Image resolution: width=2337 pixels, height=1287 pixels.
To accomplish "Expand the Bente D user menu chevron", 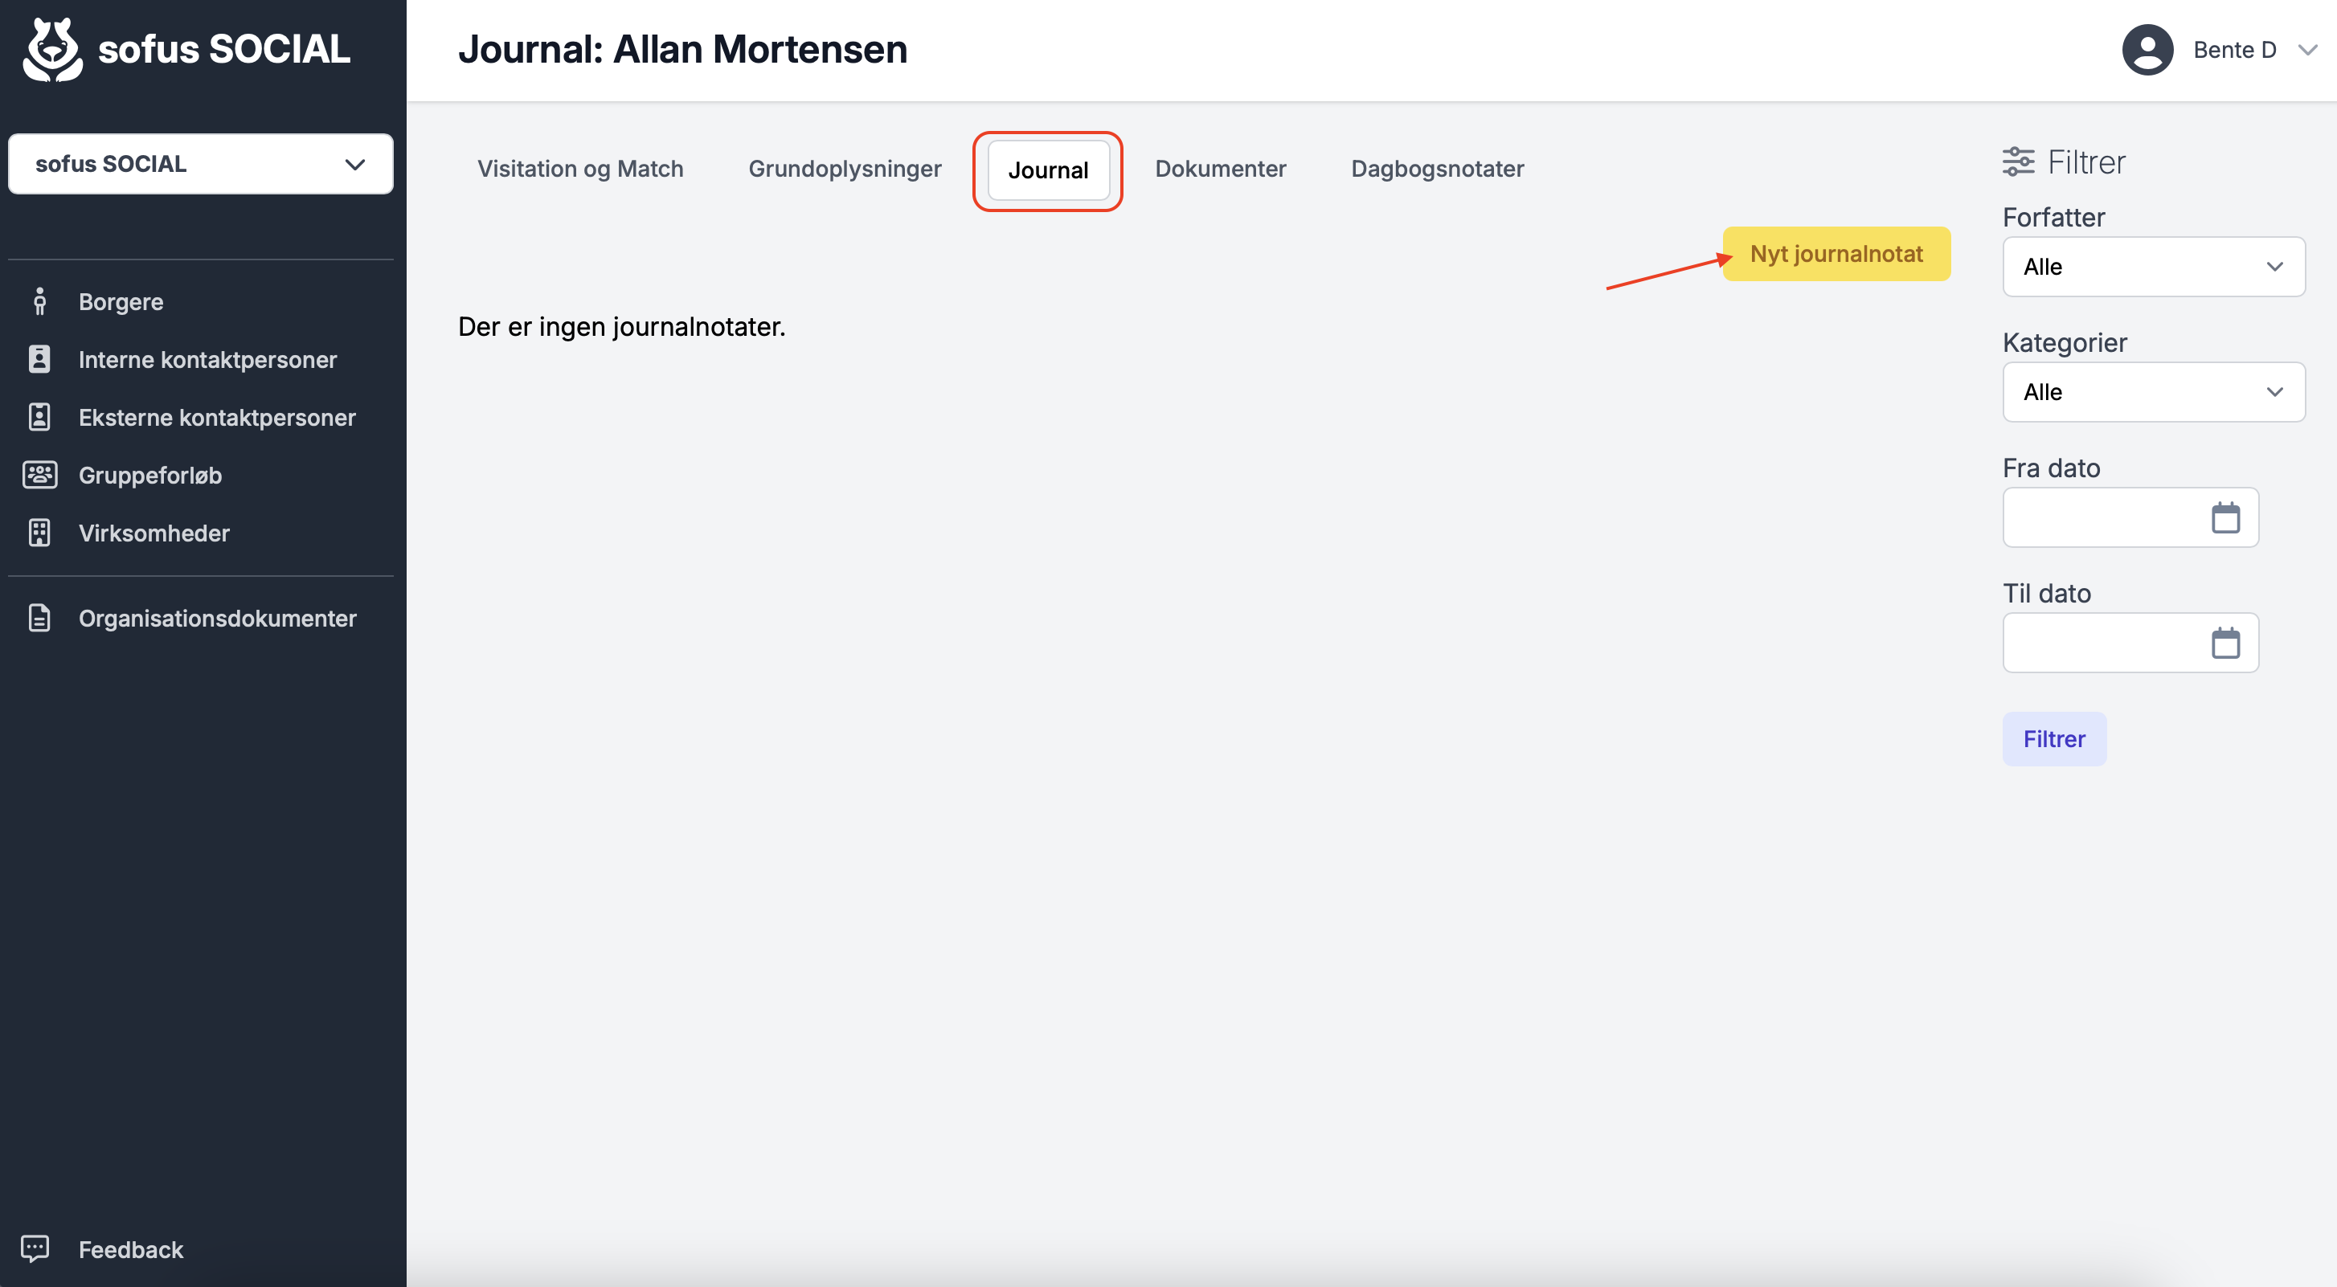I will pos(2308,50).
